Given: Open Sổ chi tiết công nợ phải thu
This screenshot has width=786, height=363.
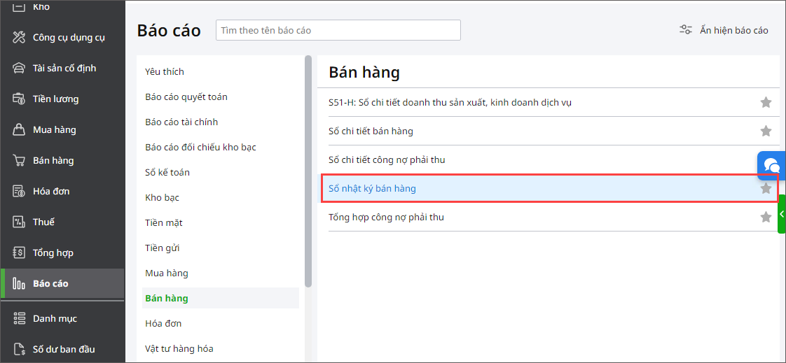Looking at the screenshot, I should (x=387, y=159).
